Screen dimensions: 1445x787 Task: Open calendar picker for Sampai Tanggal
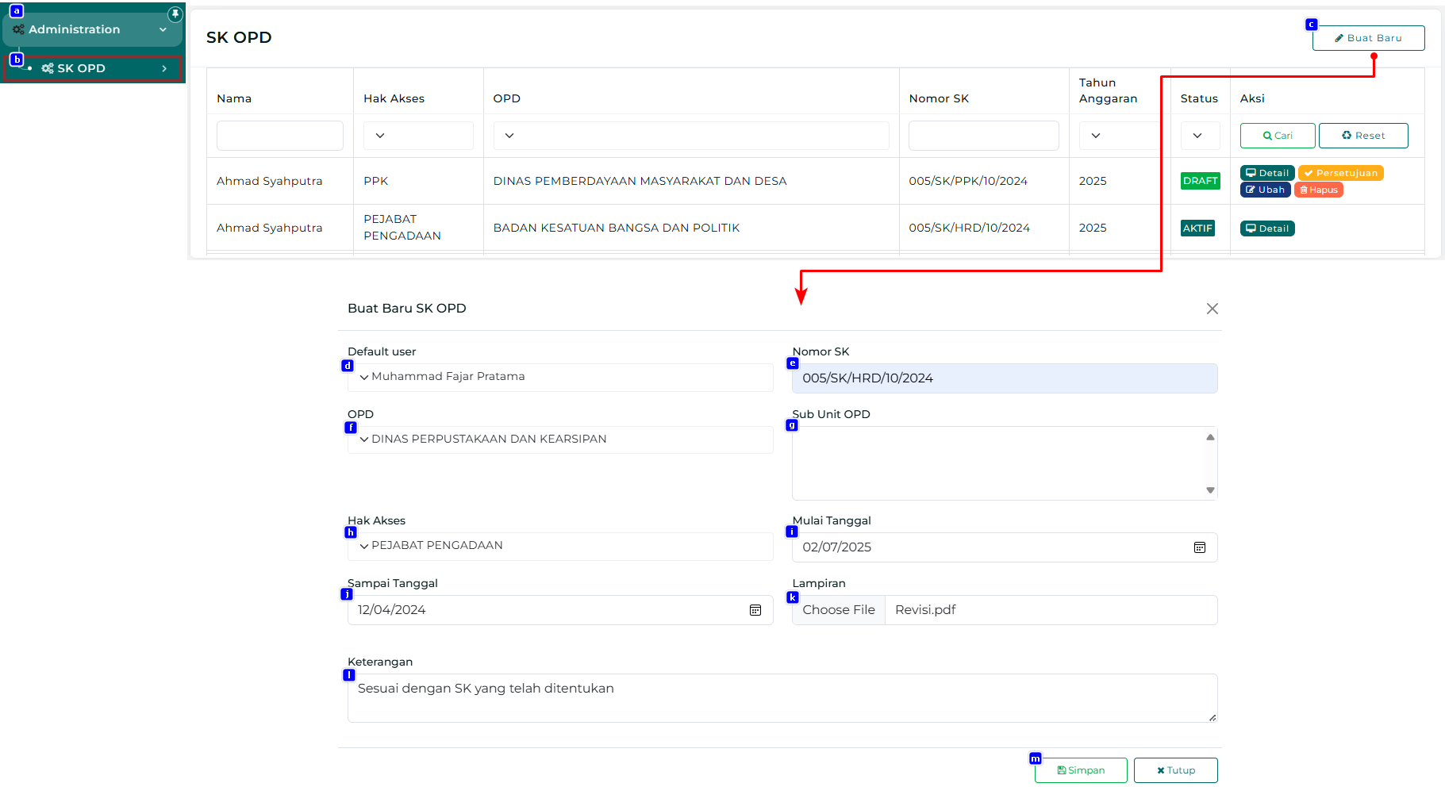755,610
